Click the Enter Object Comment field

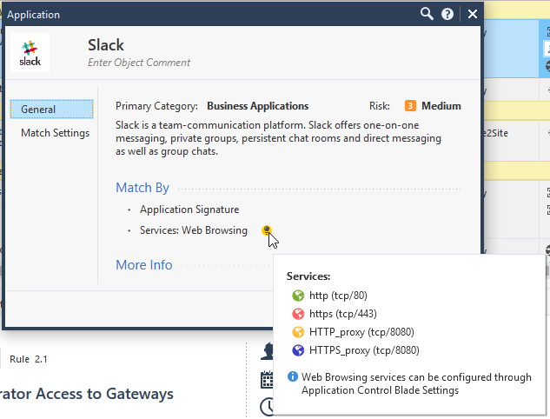coord(139,63)
